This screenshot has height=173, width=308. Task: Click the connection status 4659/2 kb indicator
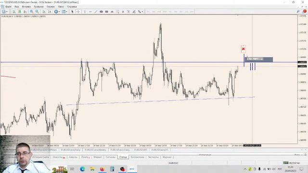tap(292, 163)
